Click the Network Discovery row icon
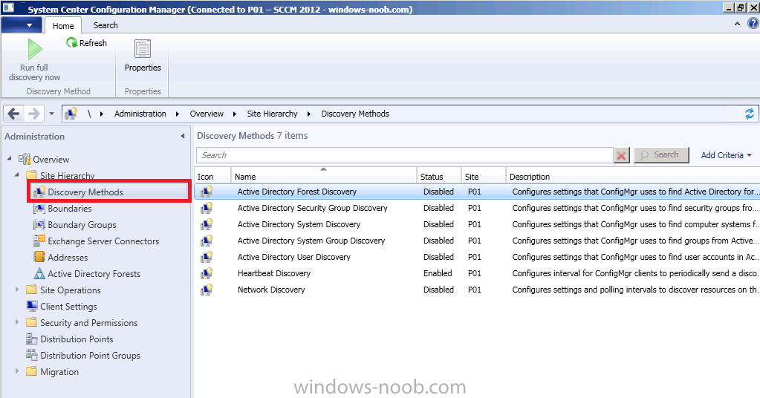This screenshot has width=760, height=398. coord(207,290)
